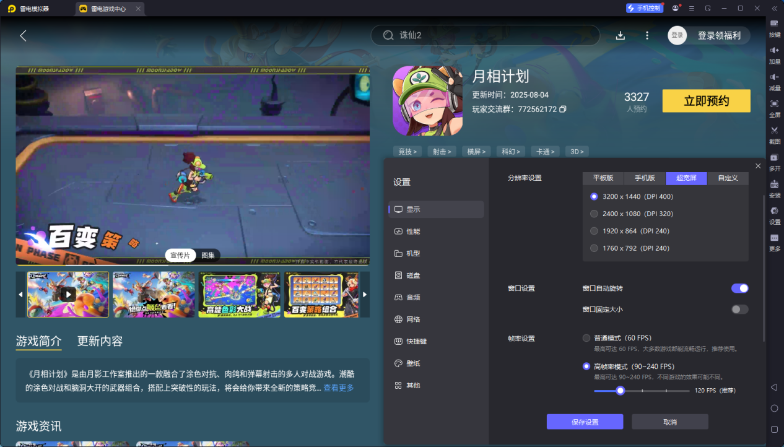This screenshot has height=447, width=784.
Task: Click the yellow 立即预约 button
Action: pyautogui.click(x=707, y=101)
